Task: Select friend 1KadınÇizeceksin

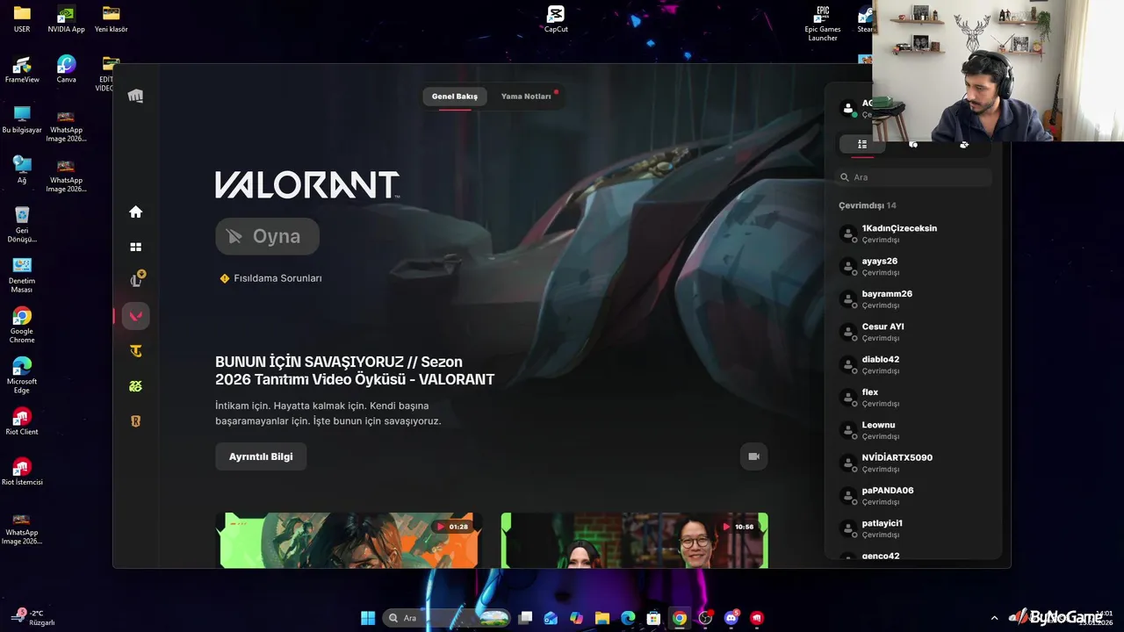Action: (913, 233)
